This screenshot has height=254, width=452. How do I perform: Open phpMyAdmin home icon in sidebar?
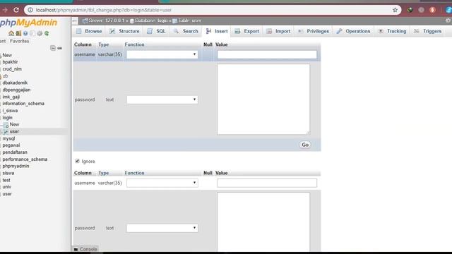click(11, 33)
